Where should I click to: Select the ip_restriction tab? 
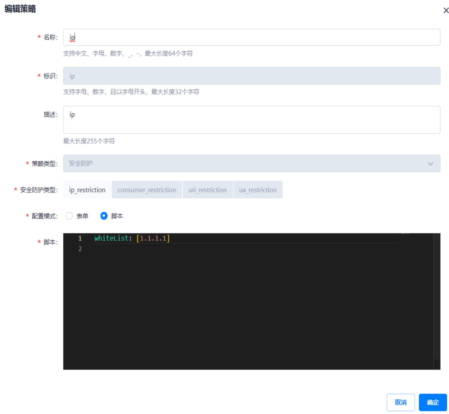[87, 190]
